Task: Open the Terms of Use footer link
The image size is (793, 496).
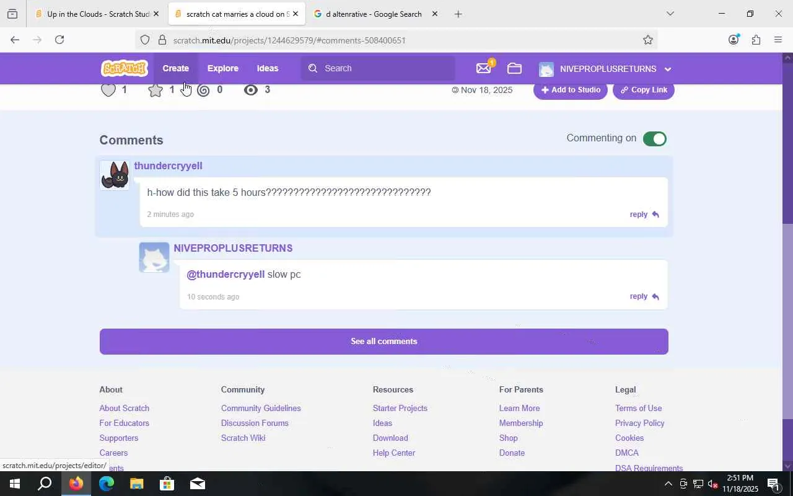Action: (639, 409)
